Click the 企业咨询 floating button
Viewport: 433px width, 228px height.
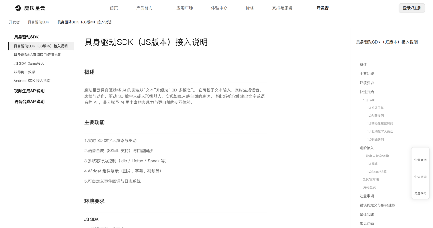pos(420,160)
